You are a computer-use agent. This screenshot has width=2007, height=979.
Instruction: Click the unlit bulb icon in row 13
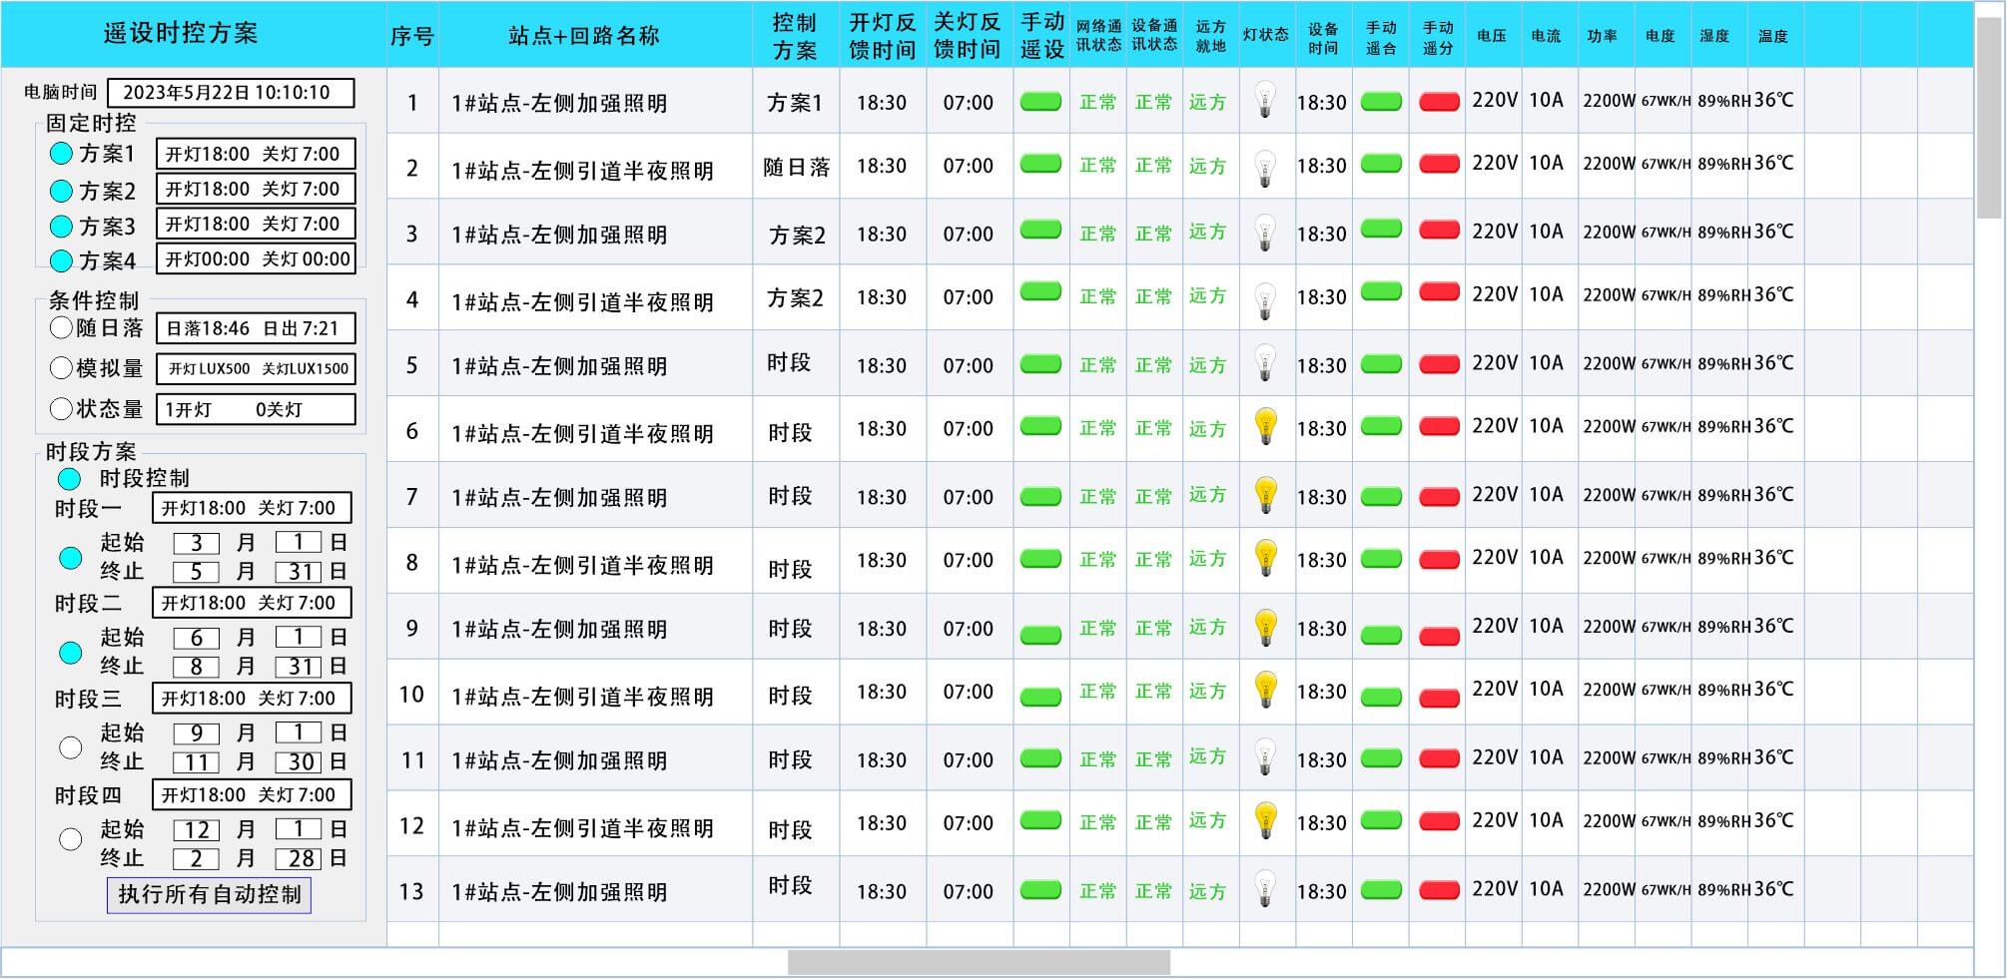tap(1265, 889)
